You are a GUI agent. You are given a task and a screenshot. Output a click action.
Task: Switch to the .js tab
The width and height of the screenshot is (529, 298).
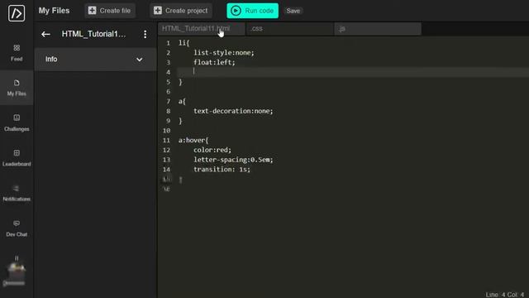coord(378,29)
